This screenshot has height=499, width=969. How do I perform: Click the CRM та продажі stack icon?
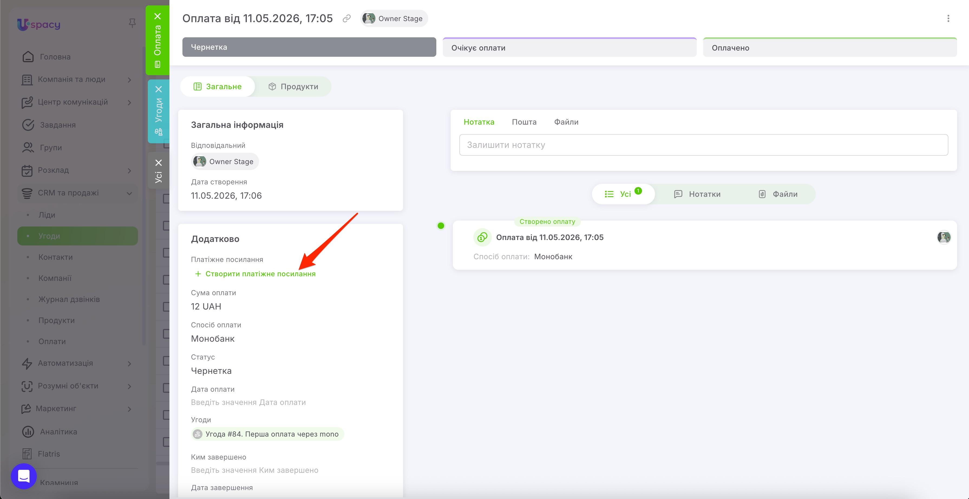pyautogui.click(x=27, y=193)
